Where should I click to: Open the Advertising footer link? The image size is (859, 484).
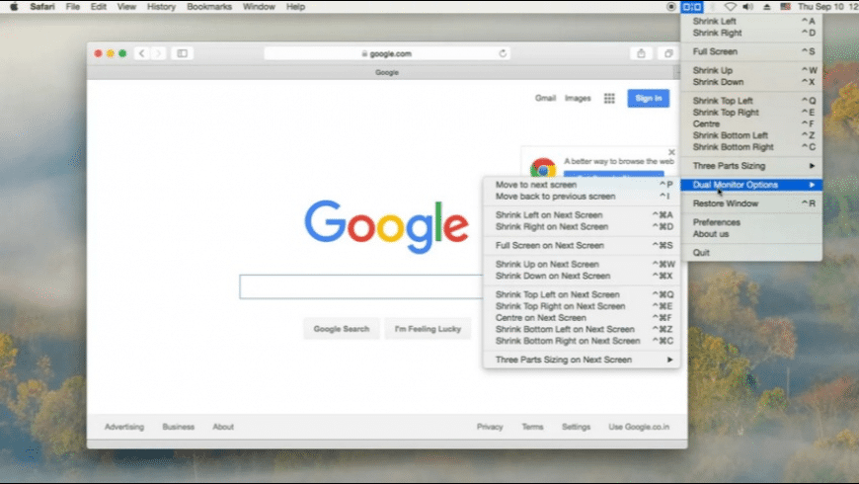coord(124,427)
